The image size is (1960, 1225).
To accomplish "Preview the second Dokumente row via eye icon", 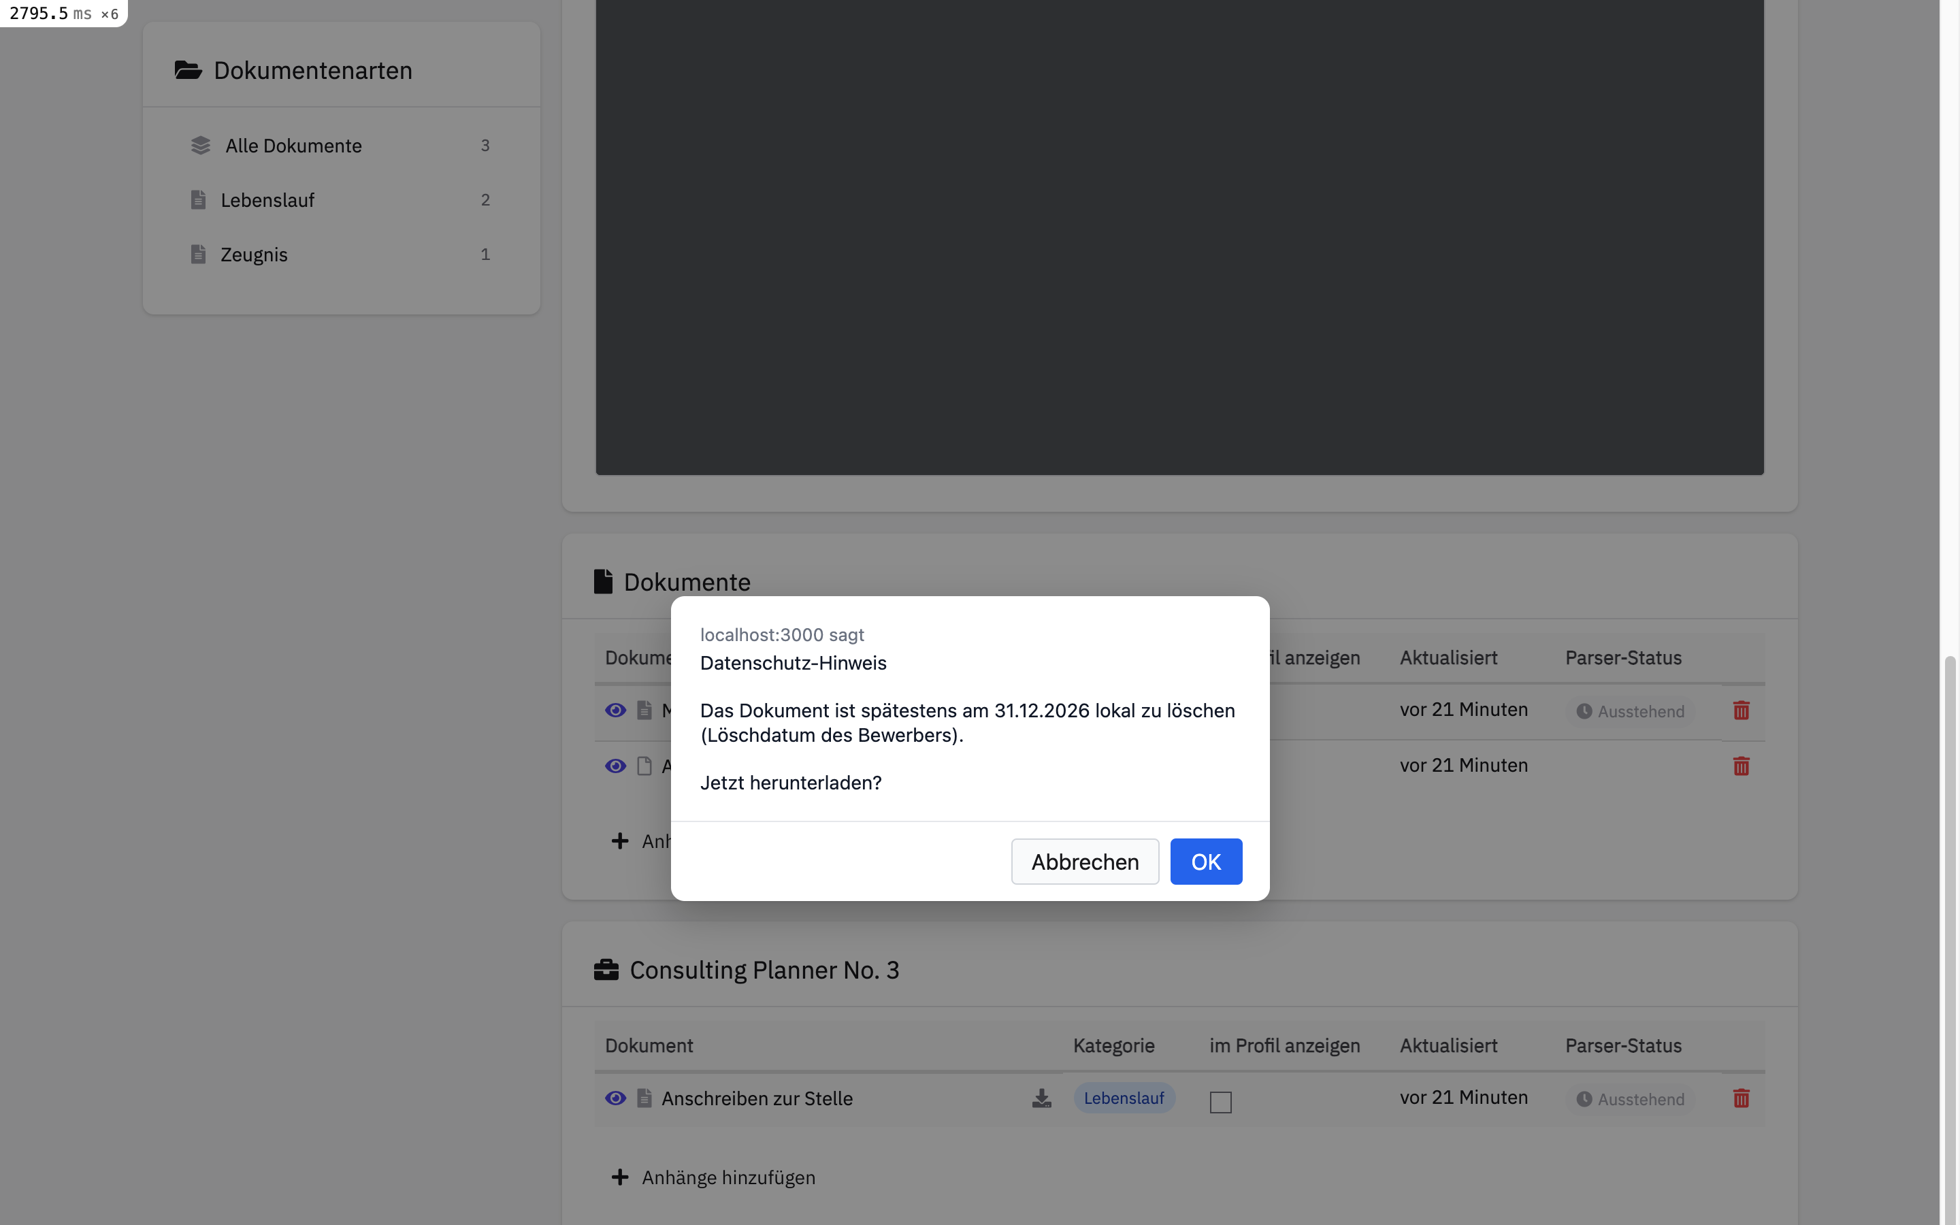I will click(615, 766).
